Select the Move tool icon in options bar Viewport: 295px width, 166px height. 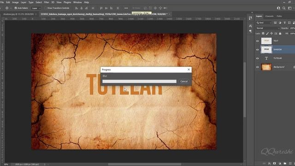[x=7, y=8]
